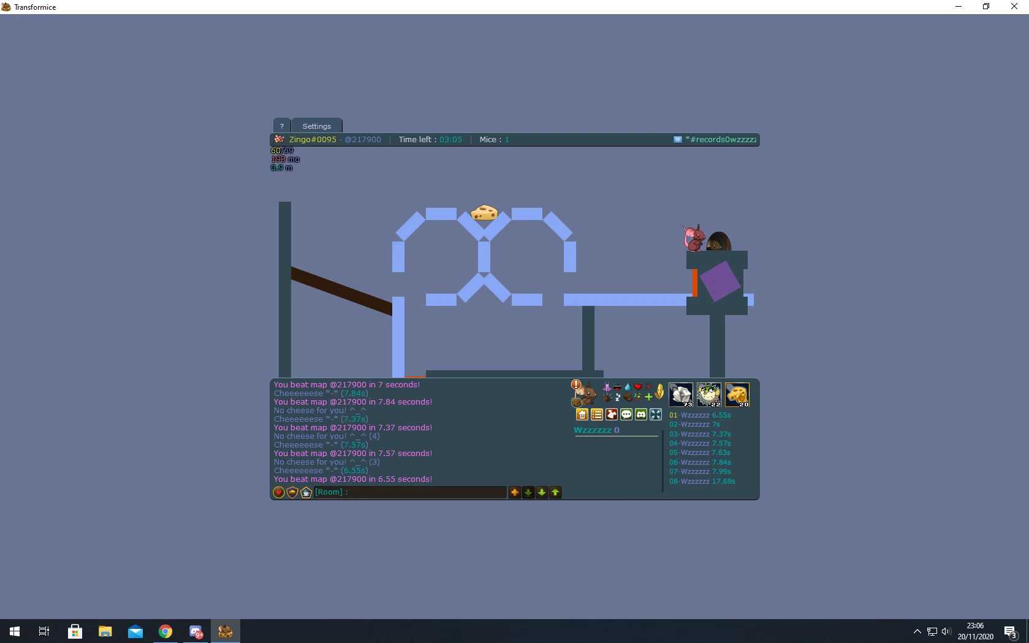Open Discord from the taskbar
This screenshot has width=1029, height=643.
196,631
